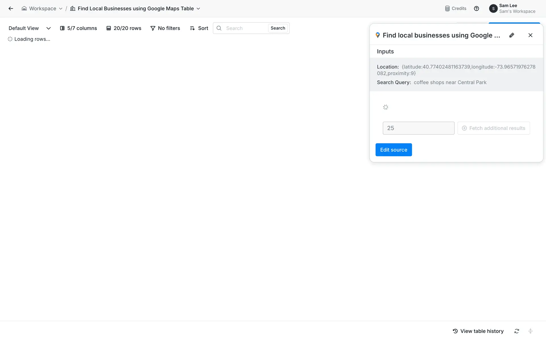Click the Google Maps pin icon

[378, 35]
